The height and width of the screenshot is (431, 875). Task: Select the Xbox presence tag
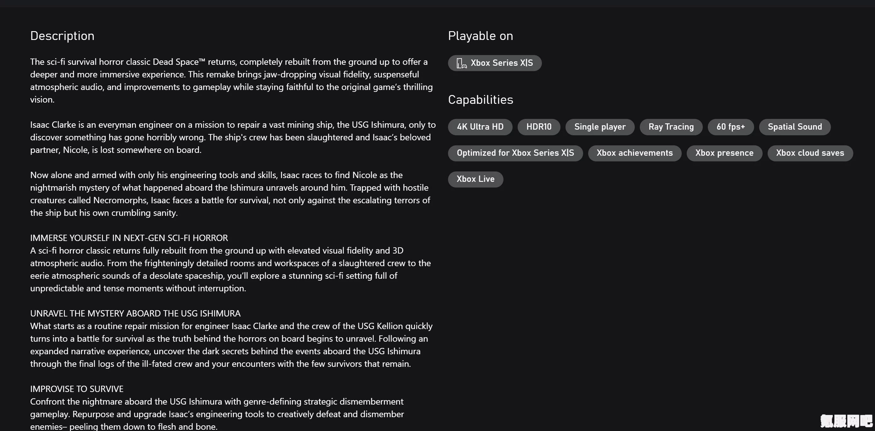724,153
